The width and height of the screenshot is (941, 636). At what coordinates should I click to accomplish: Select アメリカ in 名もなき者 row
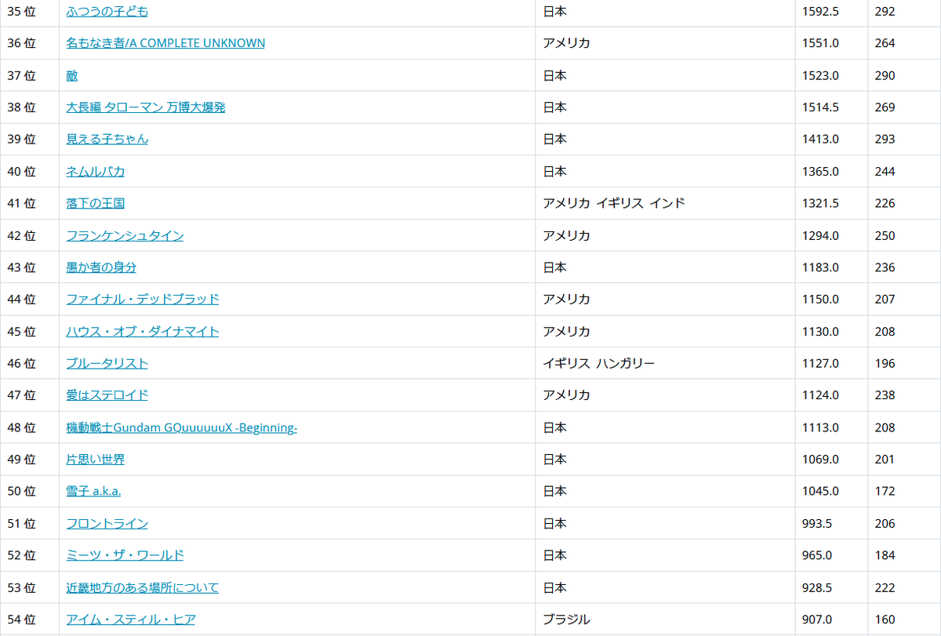(x=566, y=43)
